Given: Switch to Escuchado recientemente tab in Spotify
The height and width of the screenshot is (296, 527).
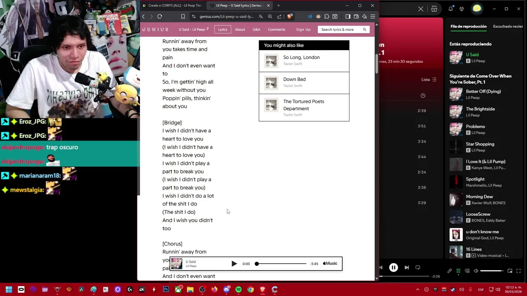Looking at the screenshot, I should point(508,26).
